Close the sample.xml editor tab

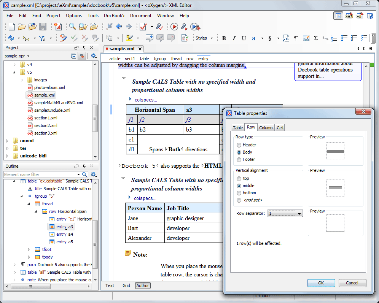140,49
